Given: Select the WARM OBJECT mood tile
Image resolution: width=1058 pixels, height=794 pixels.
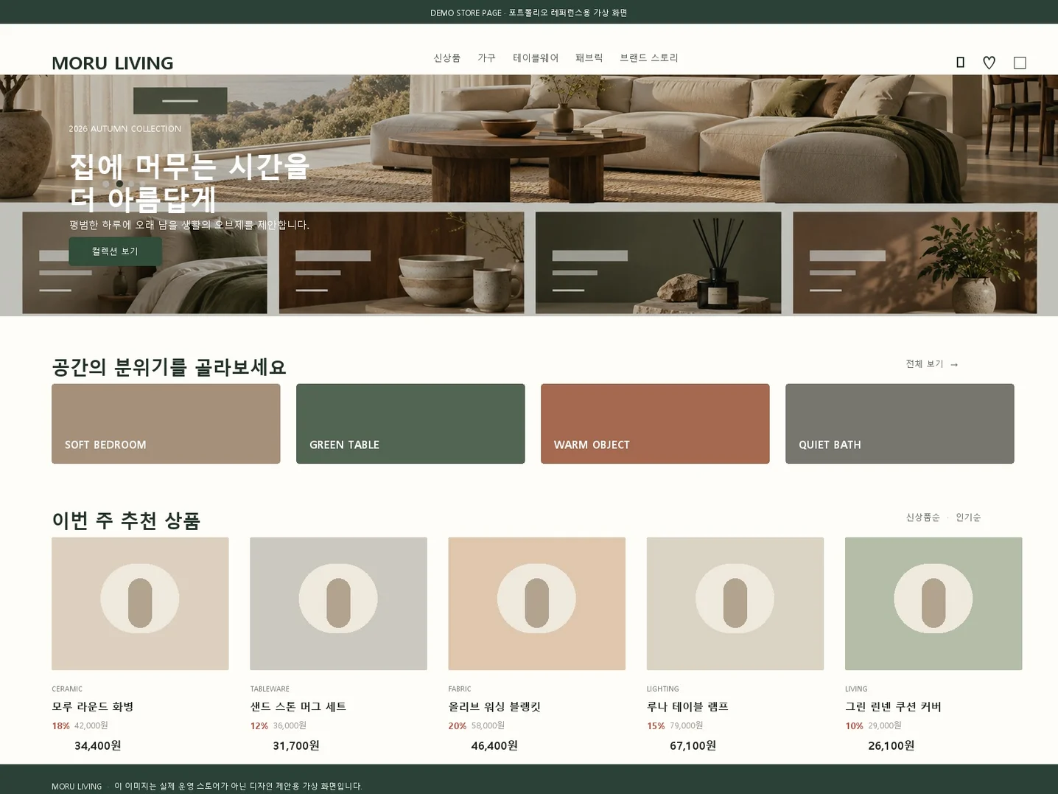Looking at the screenshot, I should coord(655,424).
